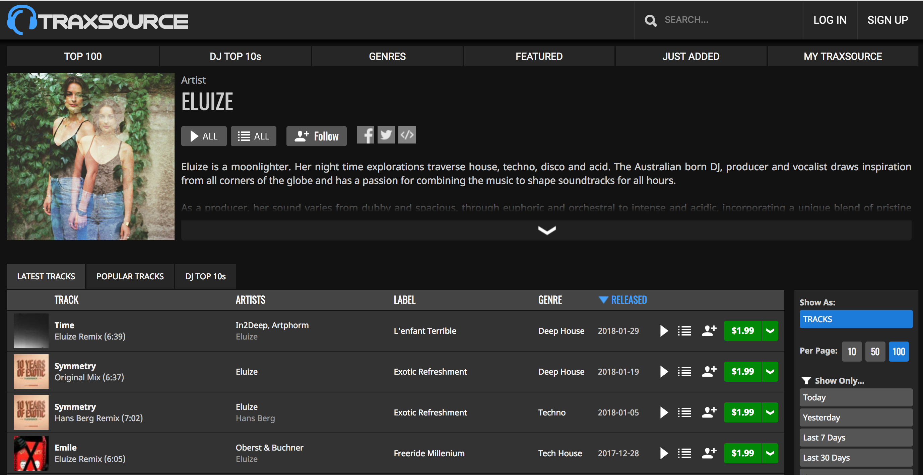Viewport: 923px width, 475px height.
Task: Play Symmetry Hans Berg Remix
Action: (x=664, y=412)
